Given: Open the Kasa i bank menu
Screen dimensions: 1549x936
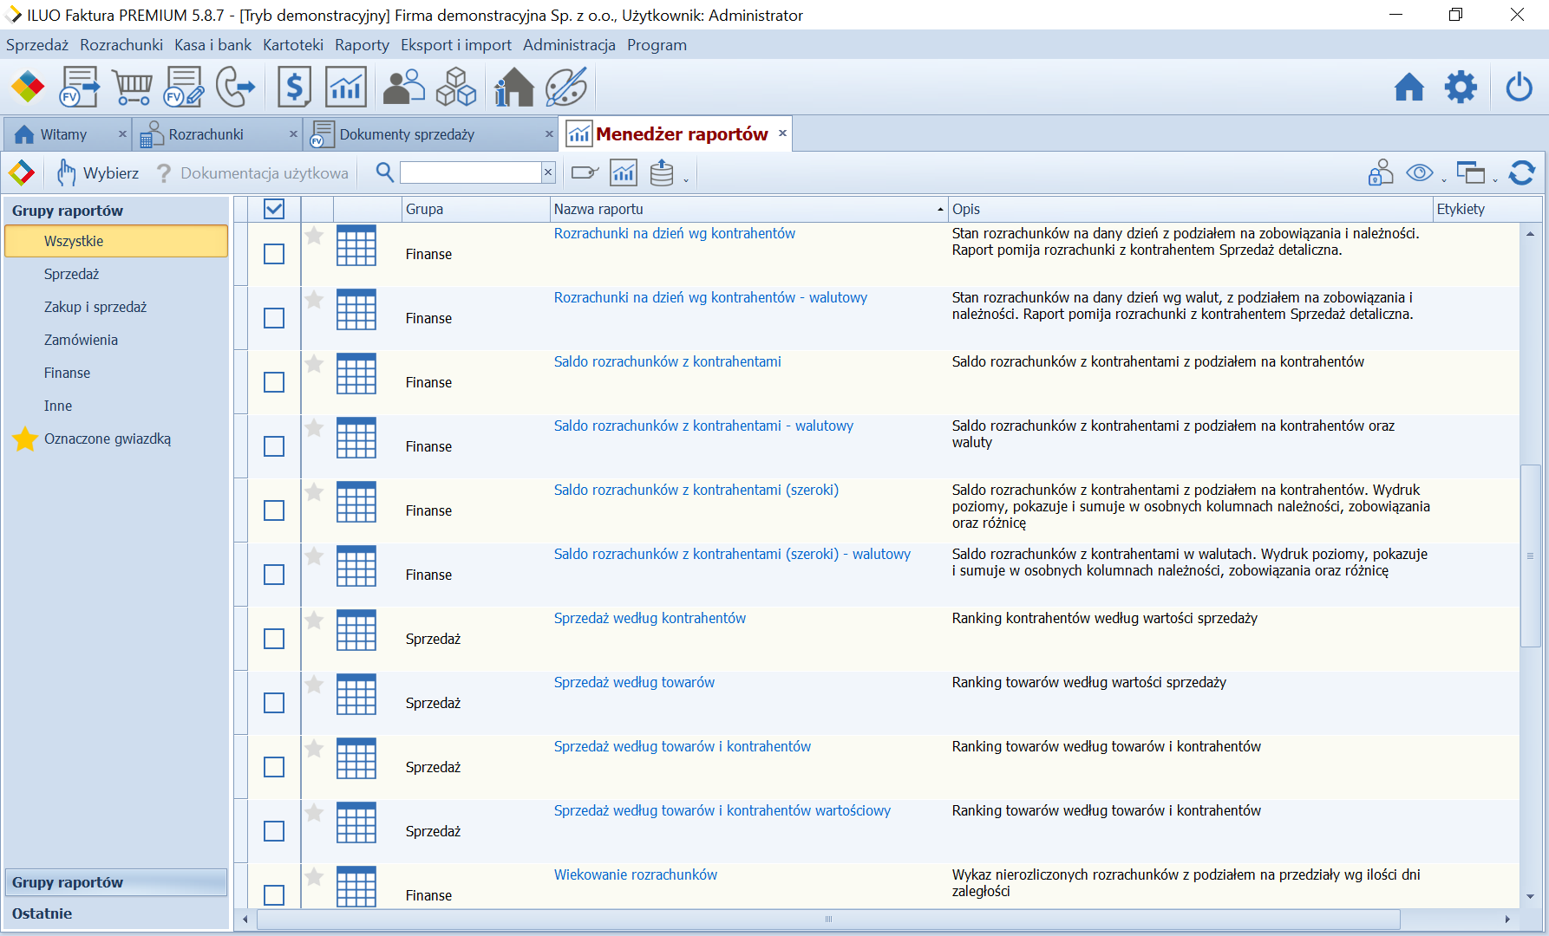Looking at the screenshot, I should (x=212, y=45).
